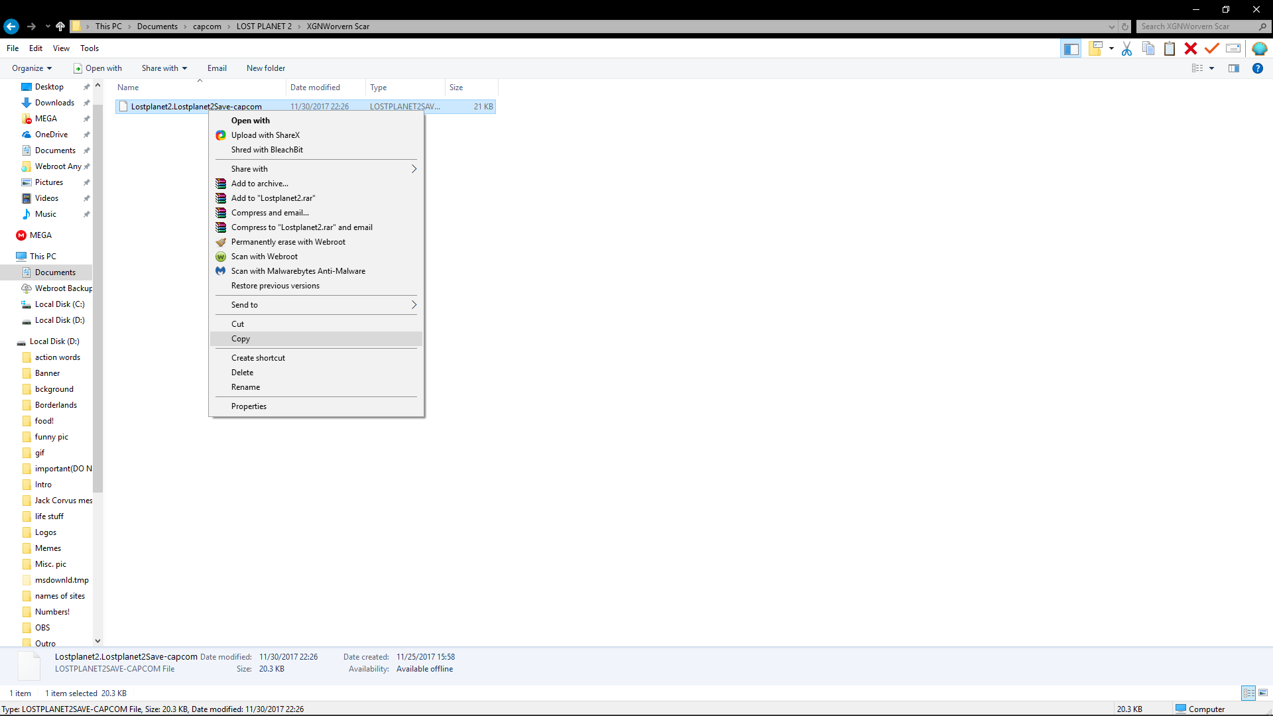
Task: Click the scissors Cut toolbar icon
Action: coord(1126,48)
